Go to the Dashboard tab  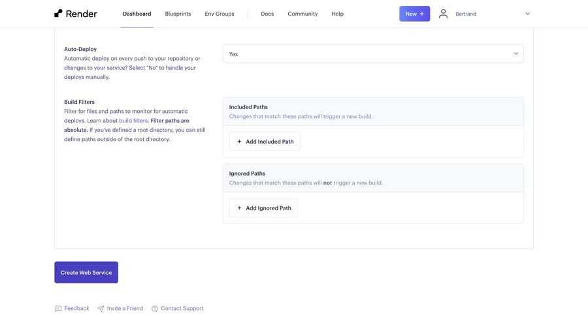(137, 14)
